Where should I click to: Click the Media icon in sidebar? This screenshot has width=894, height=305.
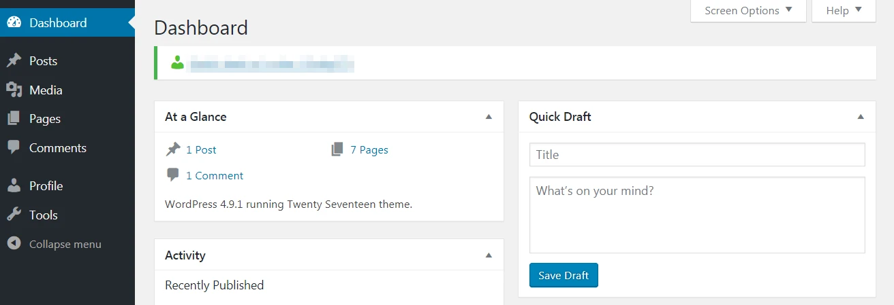(14, 90)
